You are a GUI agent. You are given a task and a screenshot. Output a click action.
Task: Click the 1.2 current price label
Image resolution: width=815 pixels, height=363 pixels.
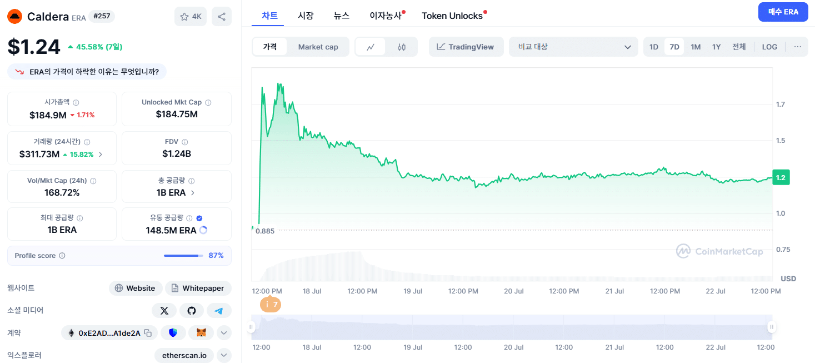coord(781,177)
